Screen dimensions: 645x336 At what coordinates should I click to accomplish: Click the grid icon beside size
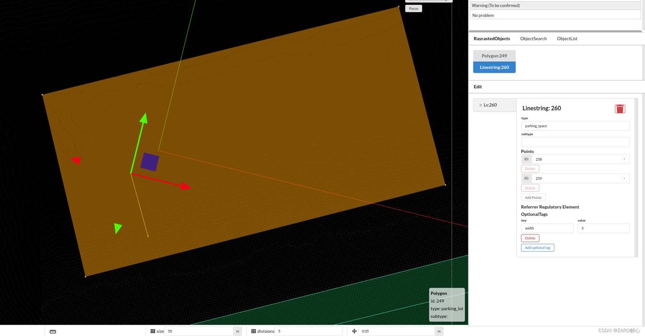[x=152, y=331]
